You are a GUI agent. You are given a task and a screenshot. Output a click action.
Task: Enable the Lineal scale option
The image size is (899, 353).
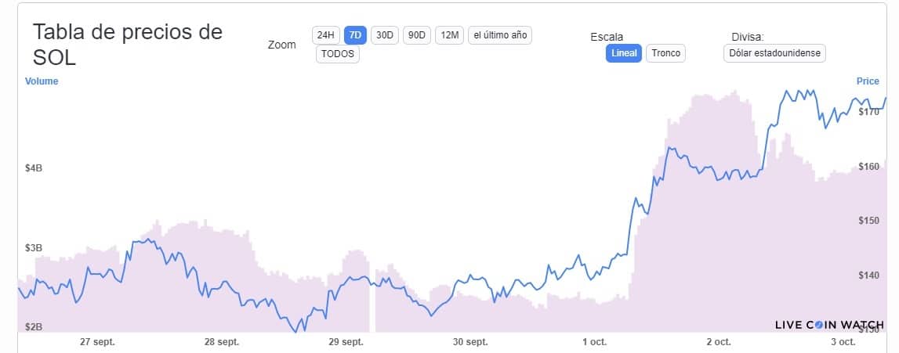point(624,53)
